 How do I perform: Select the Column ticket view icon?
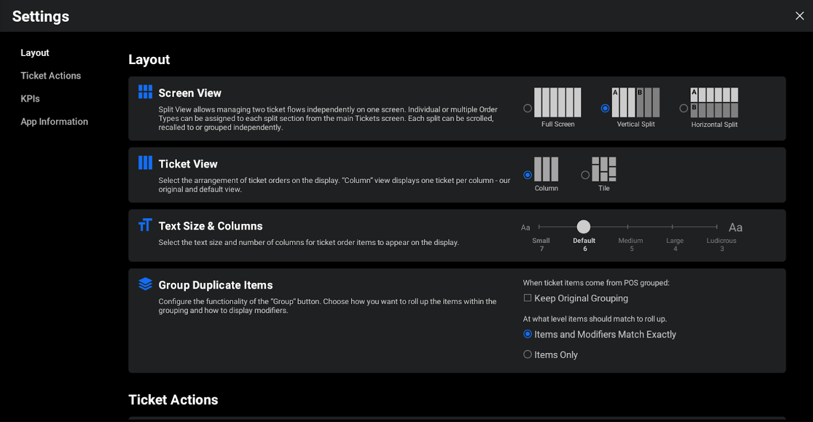546,169
